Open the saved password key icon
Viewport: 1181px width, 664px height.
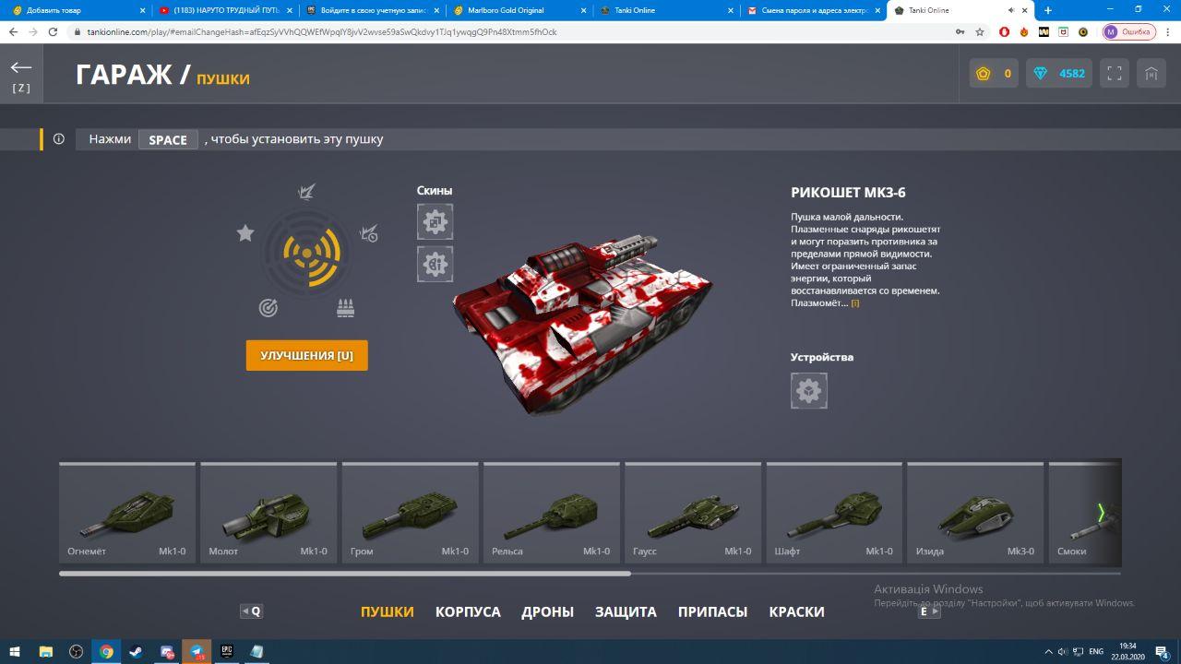click(960, 31)
